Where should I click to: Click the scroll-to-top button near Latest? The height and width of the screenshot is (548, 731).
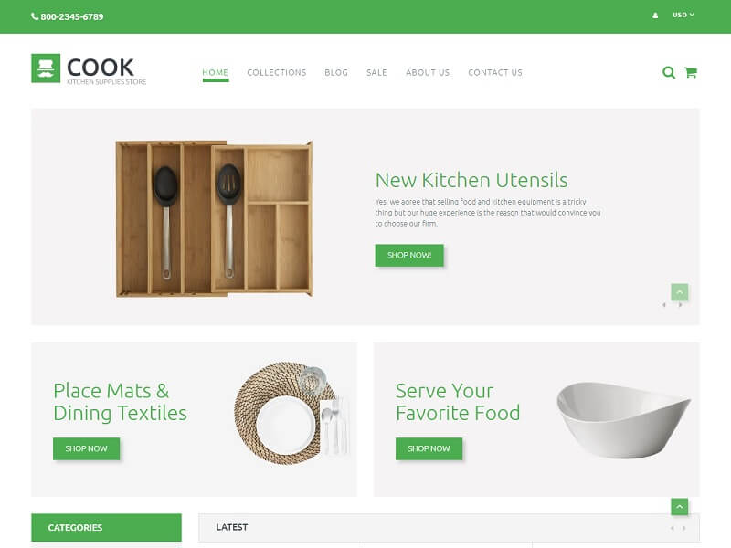point(679,507)
